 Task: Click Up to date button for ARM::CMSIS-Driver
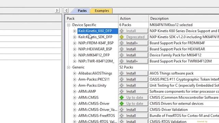133,104
